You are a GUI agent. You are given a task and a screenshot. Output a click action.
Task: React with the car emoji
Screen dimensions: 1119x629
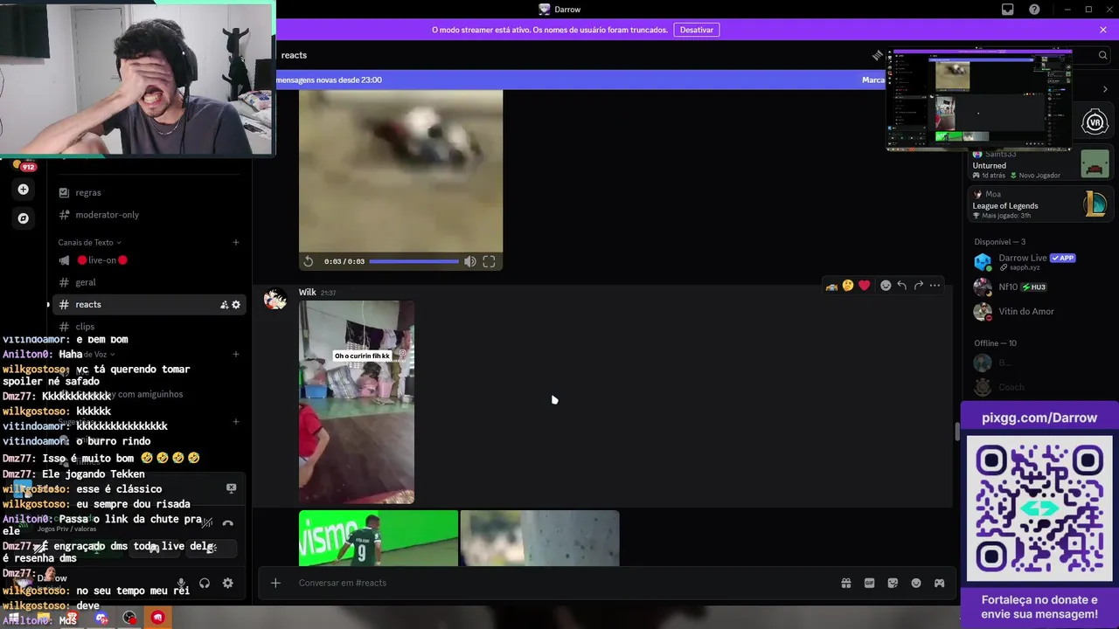click(831, 286)
